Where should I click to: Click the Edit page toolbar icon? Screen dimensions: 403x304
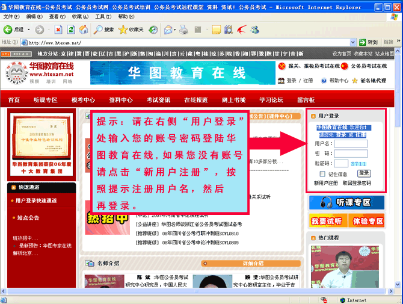tap(198, 29)
